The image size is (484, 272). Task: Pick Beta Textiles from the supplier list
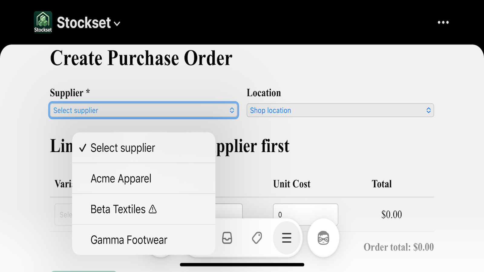click(x=144, y=209)
